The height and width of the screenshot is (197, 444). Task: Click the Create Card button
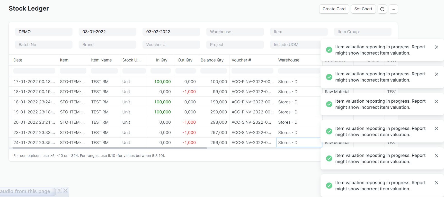334,9
